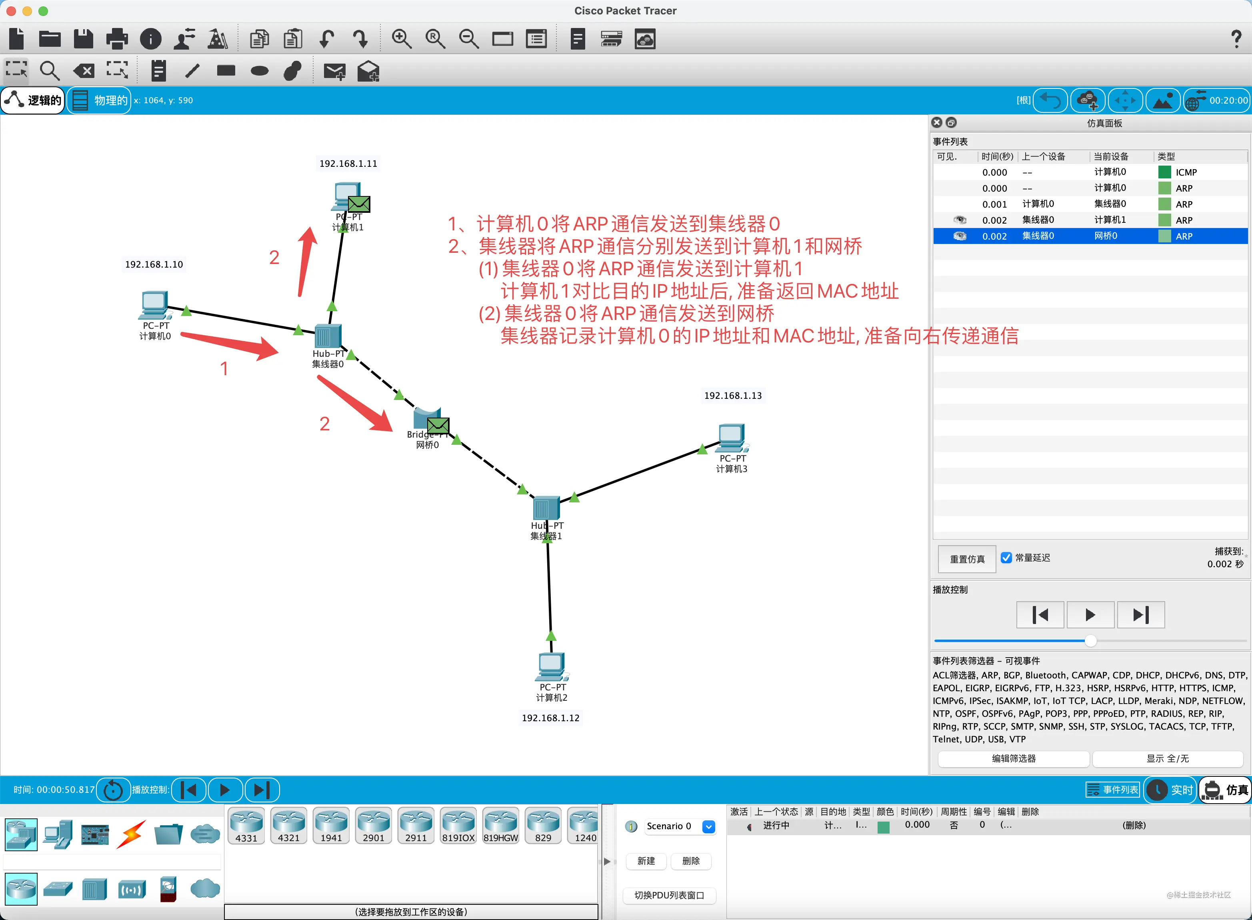The image size is (1252, 920).
Task: Click play in the bottom blue bar
Action: (225, 790)
